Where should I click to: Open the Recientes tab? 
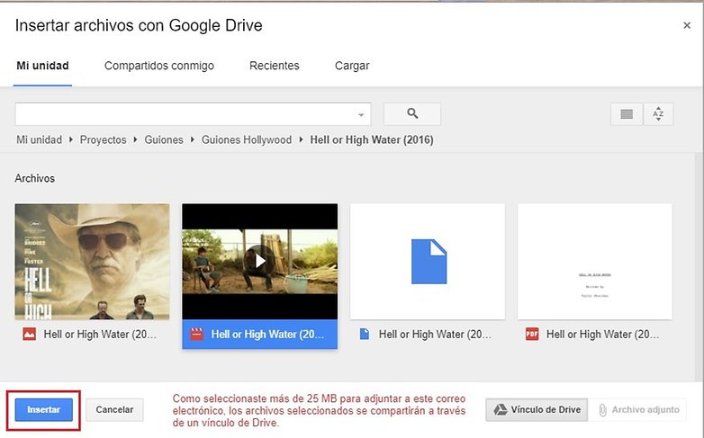coord(275,66)
